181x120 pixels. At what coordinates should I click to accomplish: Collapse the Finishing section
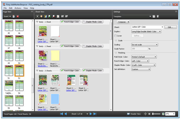pos(116,52)
